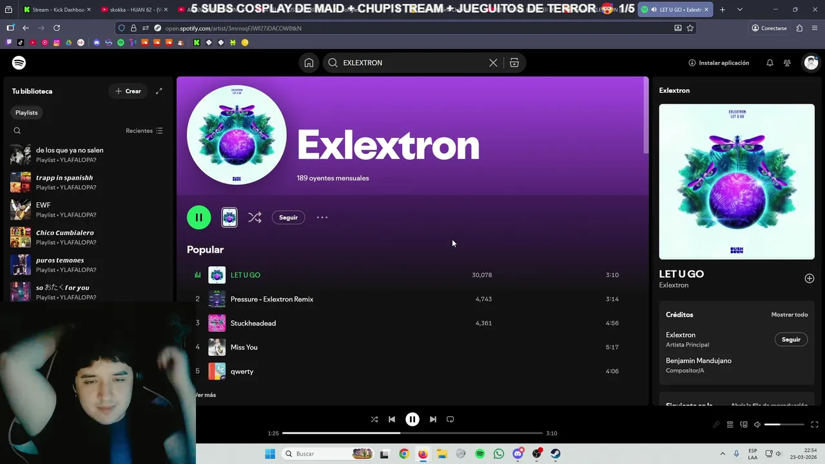This screenshot has height=464, width=825.
Task: Clear the EXLEXTRON search text
Action: pyautogui.click(x=493, y=63)
